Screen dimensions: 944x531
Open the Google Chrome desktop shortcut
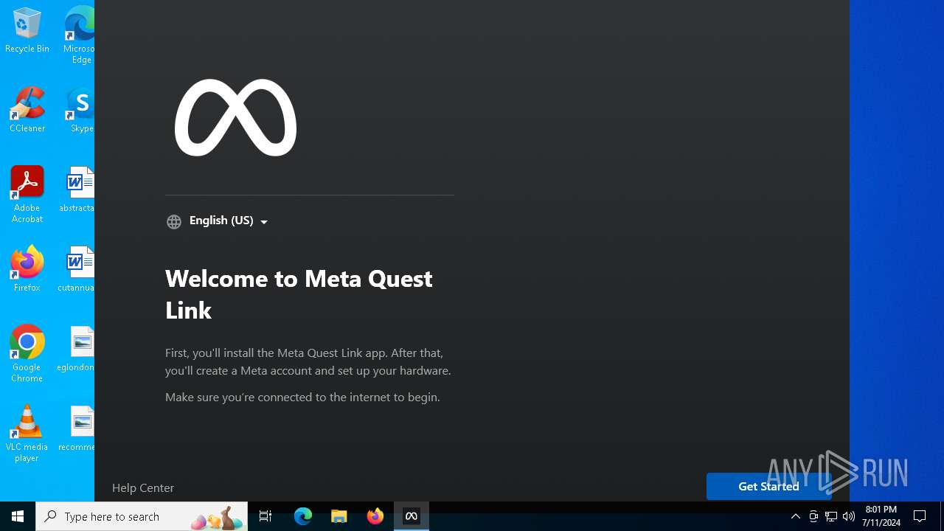[27, 354]
